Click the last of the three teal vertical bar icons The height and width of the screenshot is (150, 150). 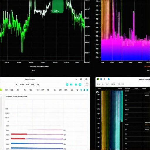coord(87,90)
